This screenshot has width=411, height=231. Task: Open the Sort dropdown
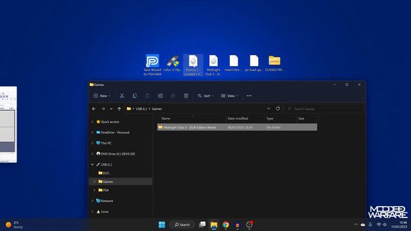(205, 96)
